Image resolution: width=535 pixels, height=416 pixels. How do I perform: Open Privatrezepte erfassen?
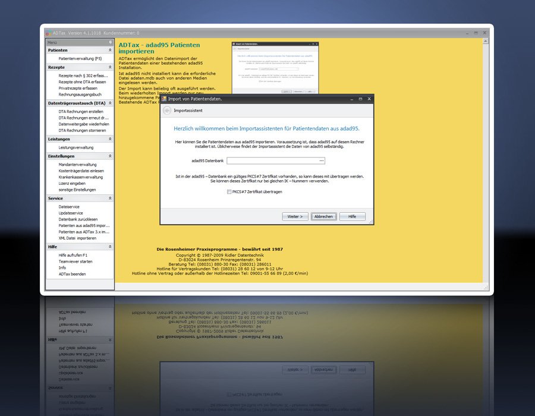(x=78, y=89)
